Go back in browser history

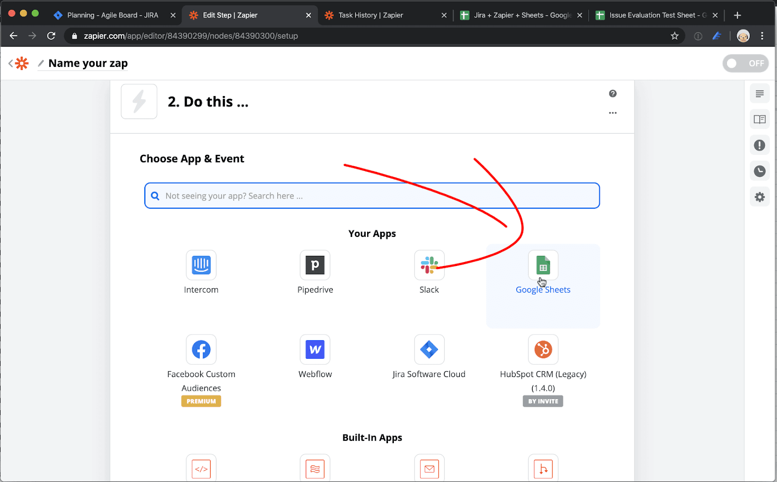[x=14, y=36]
